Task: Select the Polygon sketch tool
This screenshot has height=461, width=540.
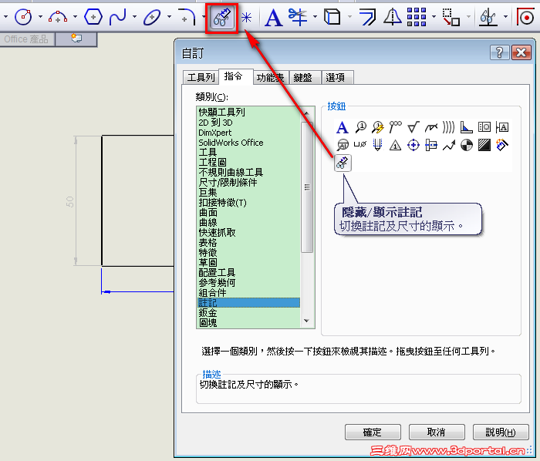Action: (93, 17)
